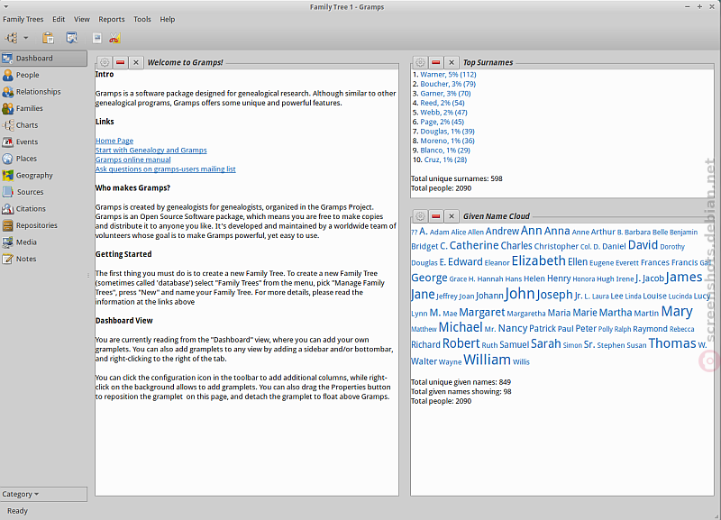Open the Reed surname entry
Image resolution: width=721 pixels, height=520 pixels.
(x=443, y=103)
